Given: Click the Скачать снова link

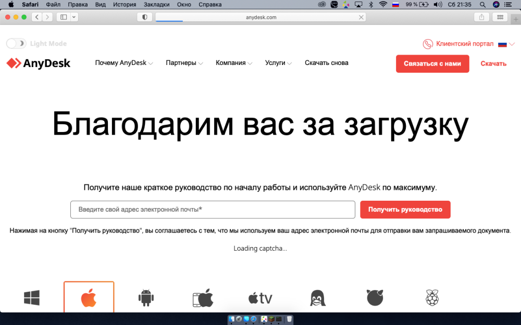Looking at the screenshot, I should [327, 63].
